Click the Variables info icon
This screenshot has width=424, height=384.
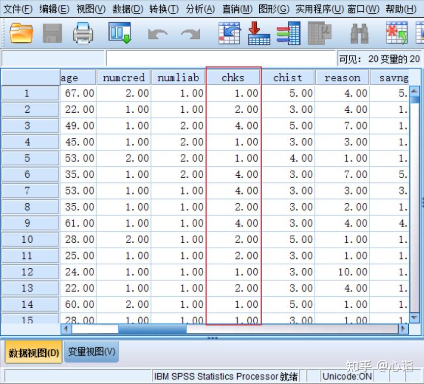289,33
